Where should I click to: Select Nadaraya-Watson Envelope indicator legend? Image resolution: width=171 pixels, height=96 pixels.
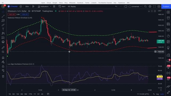(20, 18)
